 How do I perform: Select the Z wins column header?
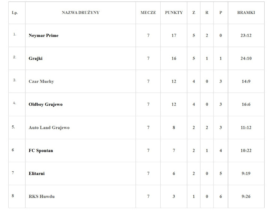[194, 12]
